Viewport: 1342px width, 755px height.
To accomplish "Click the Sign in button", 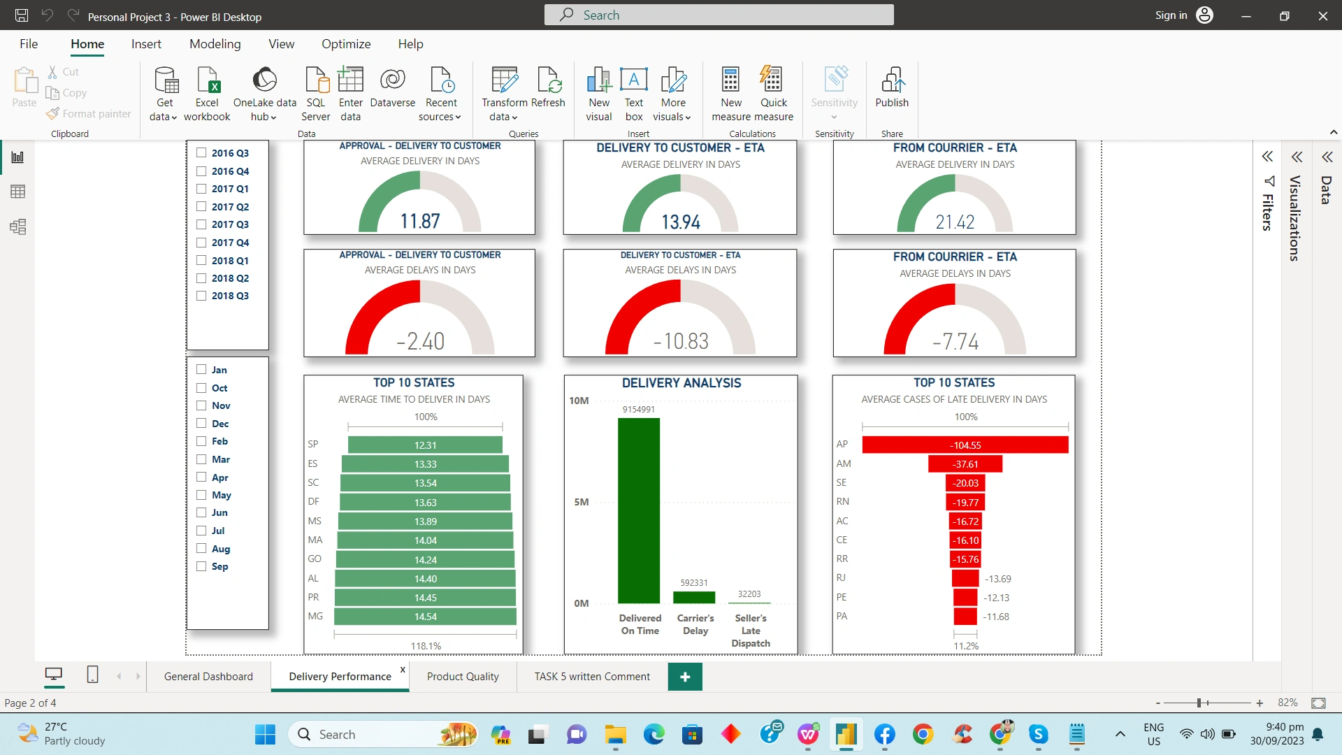I will point(1171,15).
